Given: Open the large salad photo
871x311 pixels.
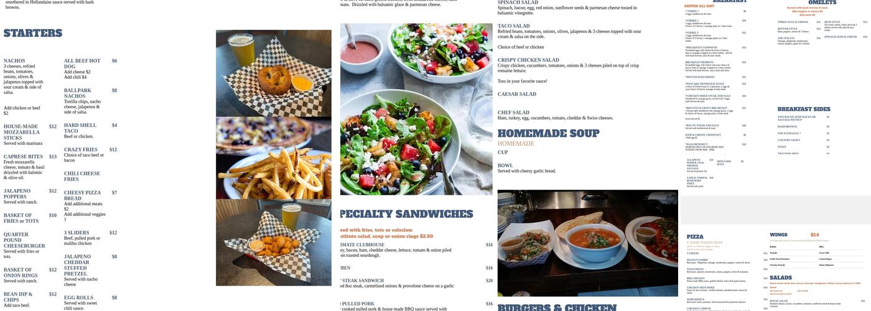Looking at the screenshot, I should 416,109.
